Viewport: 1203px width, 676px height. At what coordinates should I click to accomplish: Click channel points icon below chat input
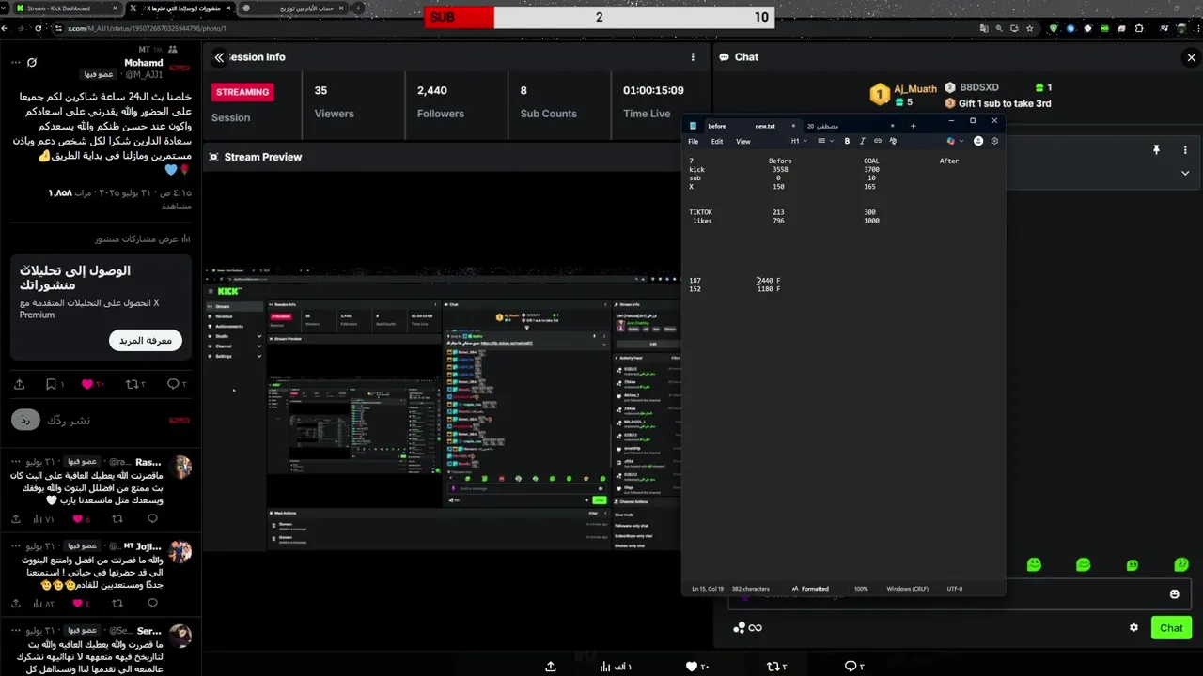pos(740,628)
